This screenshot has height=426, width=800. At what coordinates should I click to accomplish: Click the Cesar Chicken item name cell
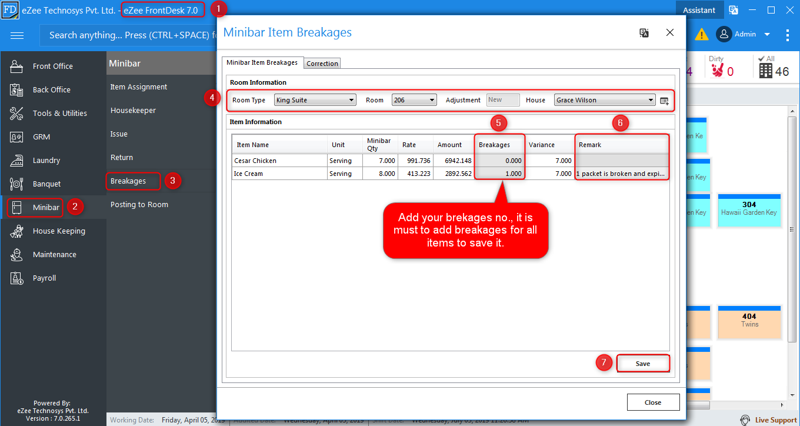click(279, 161)
